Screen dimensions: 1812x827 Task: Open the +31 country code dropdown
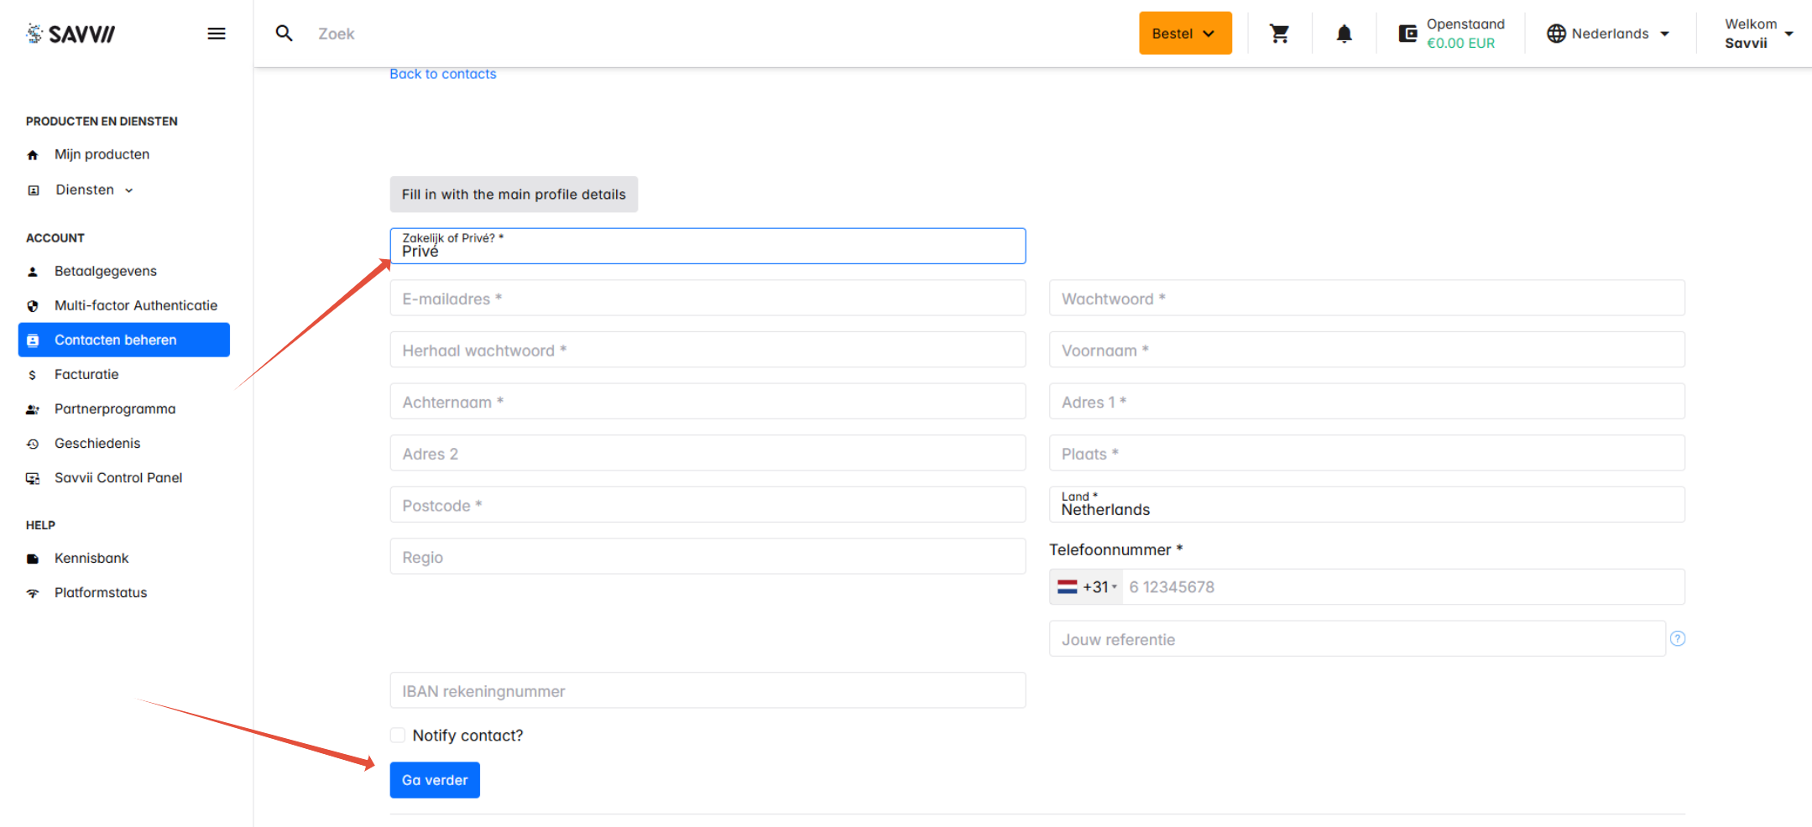(1088, 587)
